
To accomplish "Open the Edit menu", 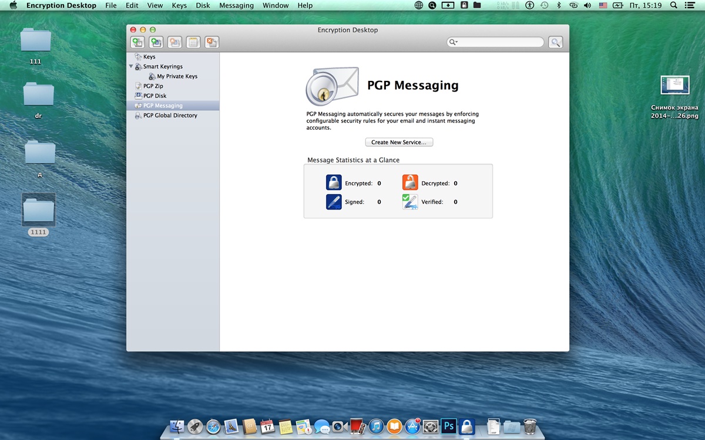I will coord(132,5).
